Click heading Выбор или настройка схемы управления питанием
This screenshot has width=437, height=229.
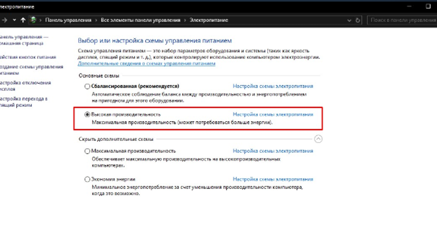[155, 41]
